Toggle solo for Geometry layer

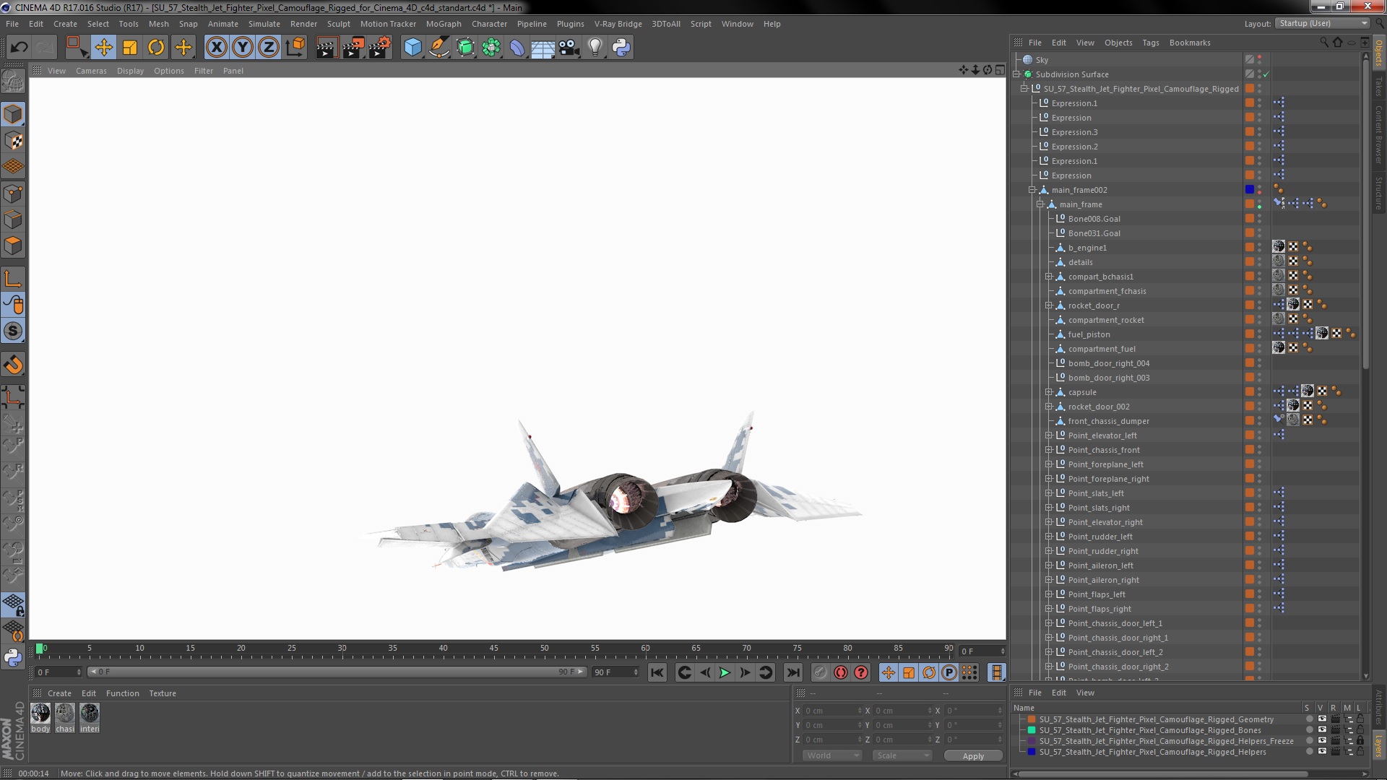click(1308, 719)
